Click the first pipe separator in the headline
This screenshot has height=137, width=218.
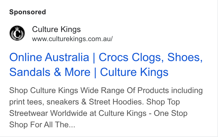tap(94, 58)
